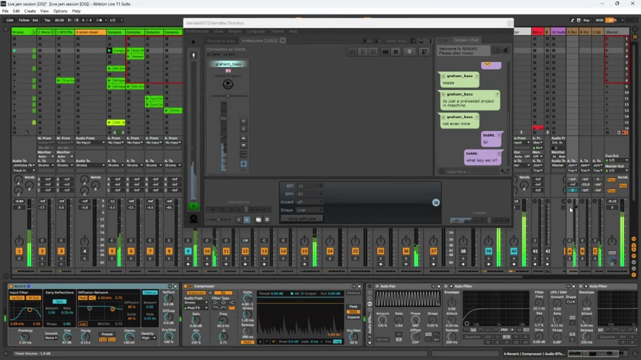Open Ableton Draw Mode pencil icon
641x360 pixels.
pyautogui.click(x=572, y=20)
